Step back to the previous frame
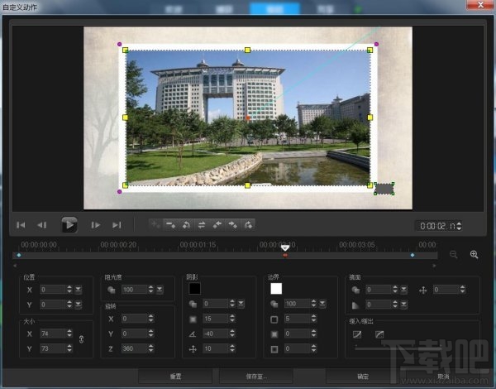496x389 pixels. pos(43,224)
